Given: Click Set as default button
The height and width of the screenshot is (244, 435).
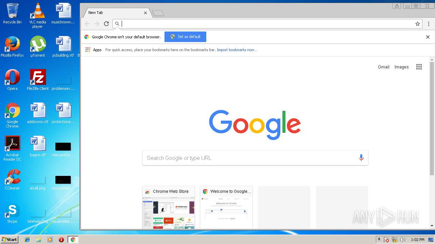Looking at the screenshot, I should pos(185,37).
